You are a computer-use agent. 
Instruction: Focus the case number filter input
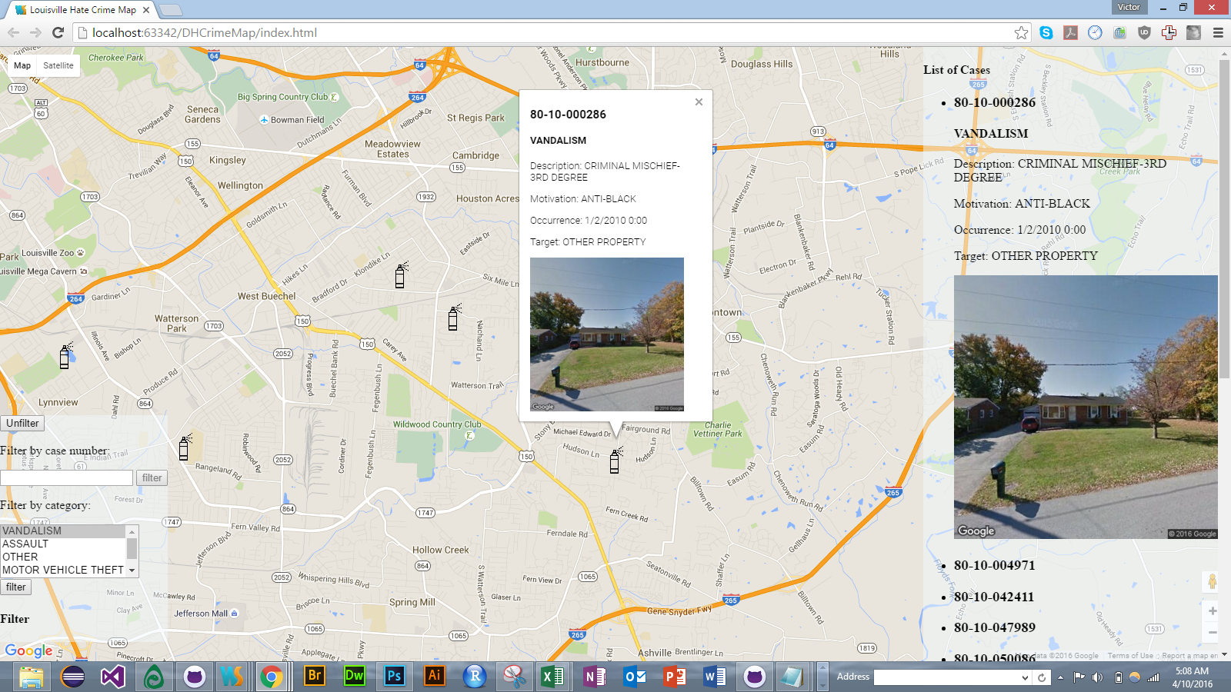(x=66, y=477)
